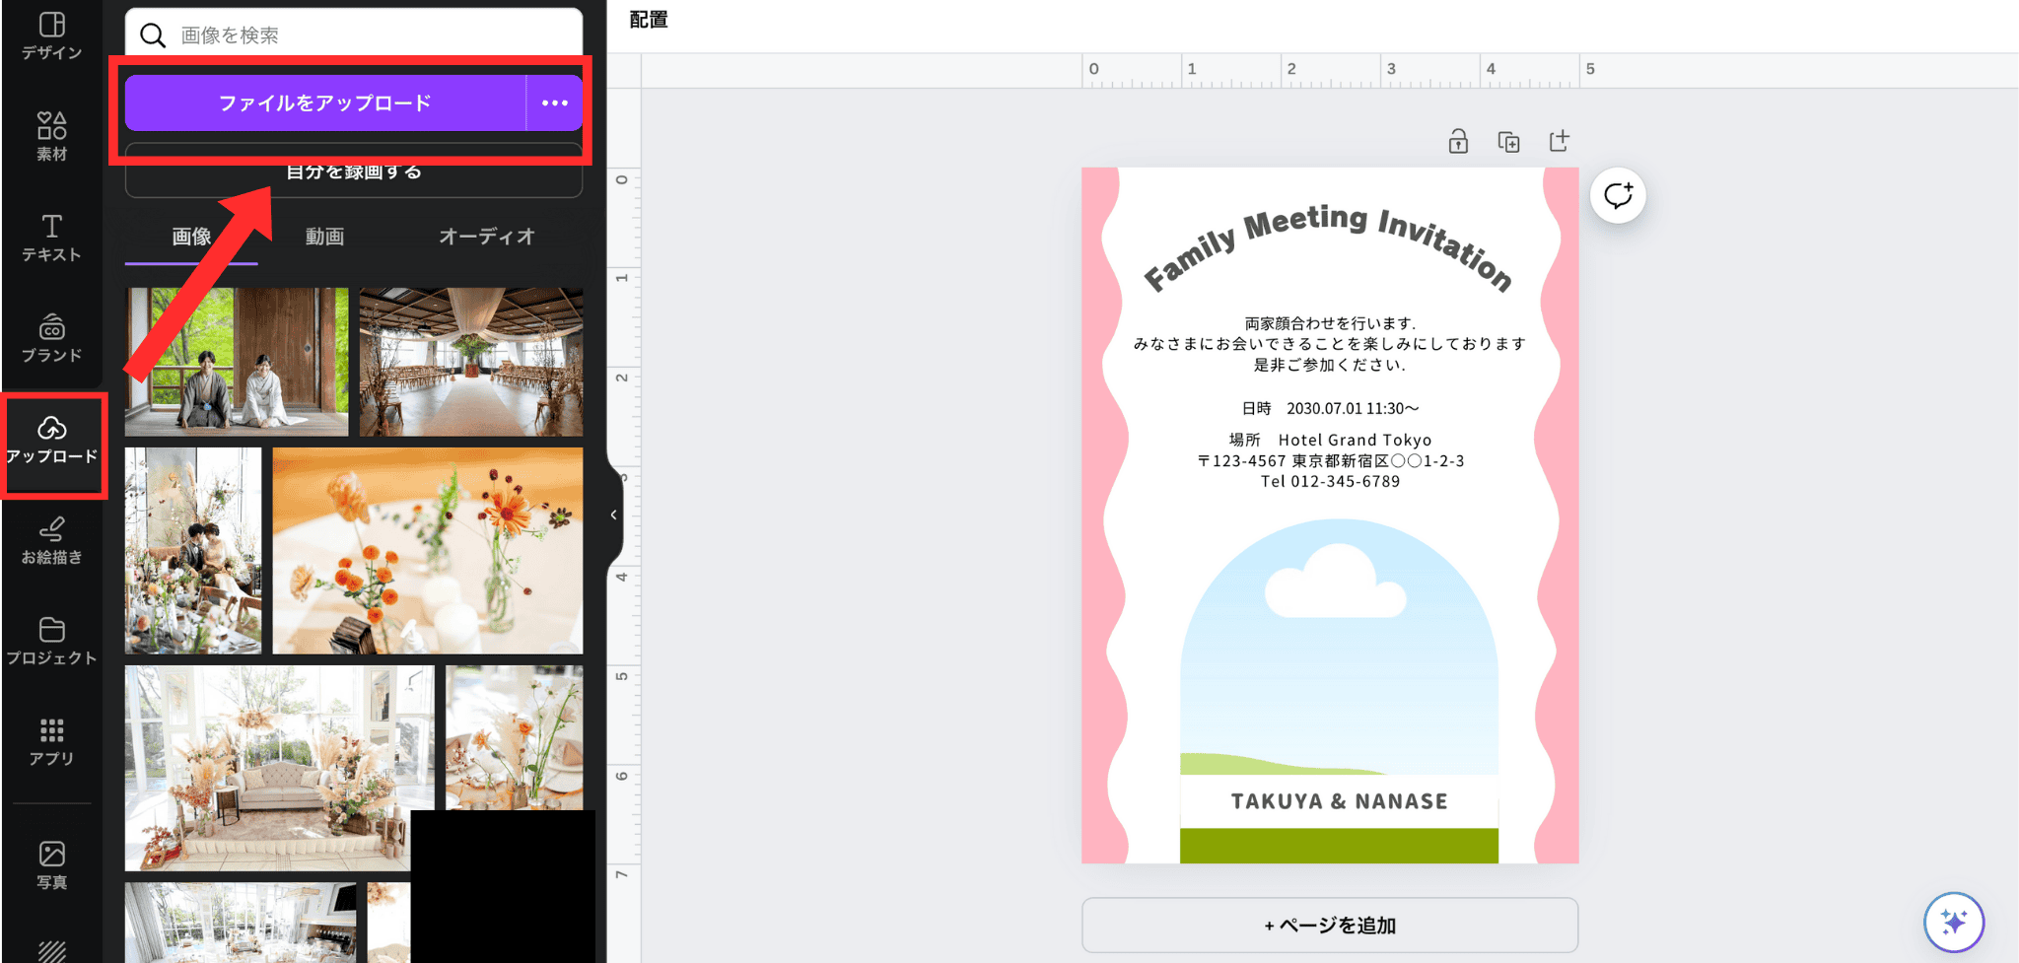Lock the page with padlock icon
The width and height of the screenshot is (2019, 963).
(1458, 142)
